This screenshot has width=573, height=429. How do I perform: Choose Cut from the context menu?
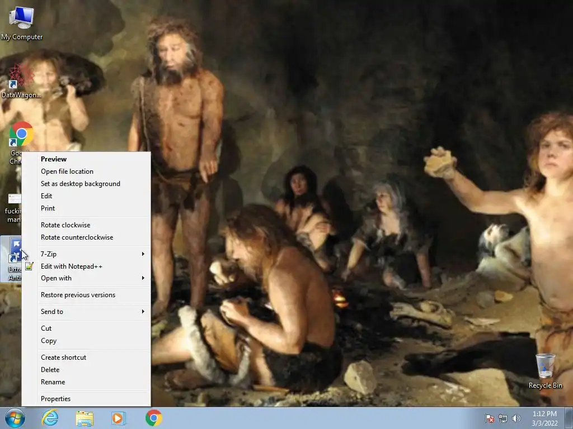pyautogui.click(x=86, y=328)
